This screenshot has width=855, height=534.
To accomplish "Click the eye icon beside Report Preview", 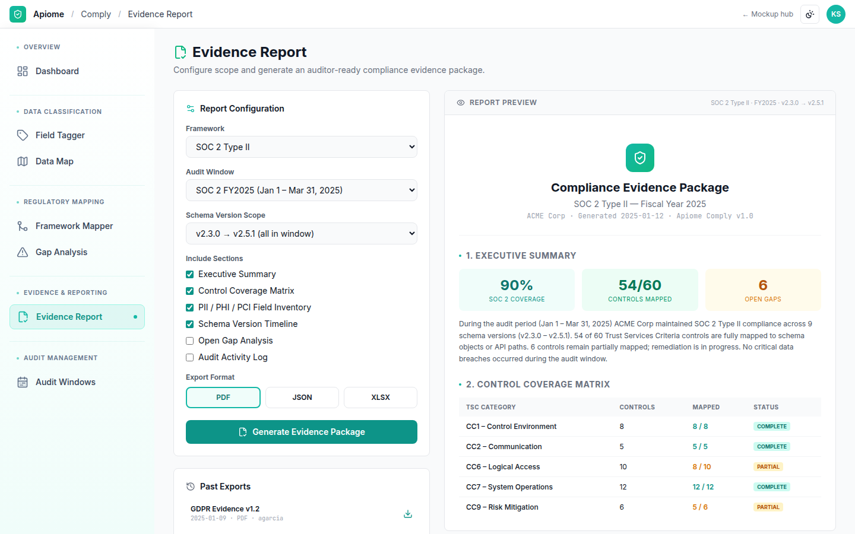I will (461, 103).
